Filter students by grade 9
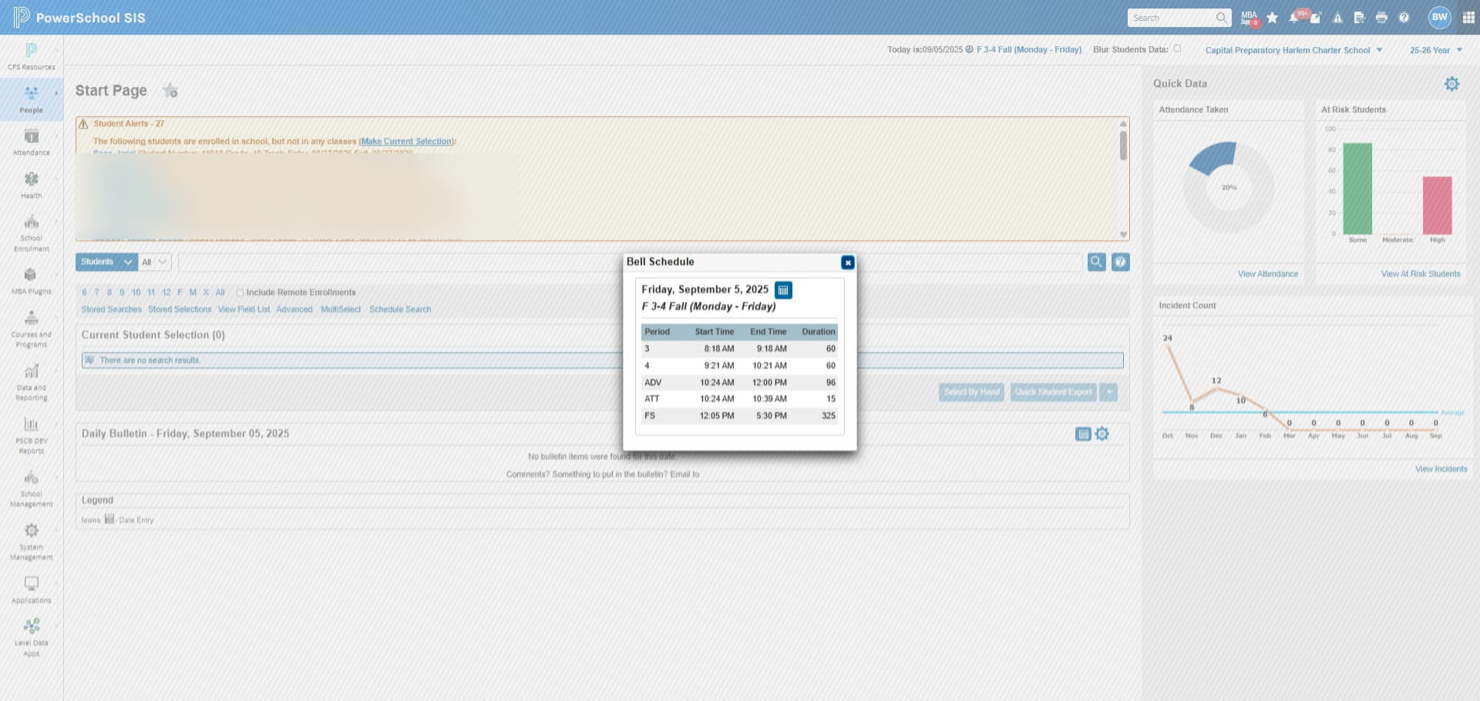Viewport: 1480px width, 701px height. [x=122, y=293]
